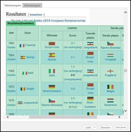Image resolution: width=131 pixels, height=132 pixels.
Task: Click the 3-0 score for 1972
Action: 73,89
